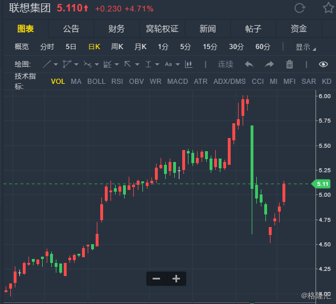Select the 5分 five-minute interval

click(185, 47)
